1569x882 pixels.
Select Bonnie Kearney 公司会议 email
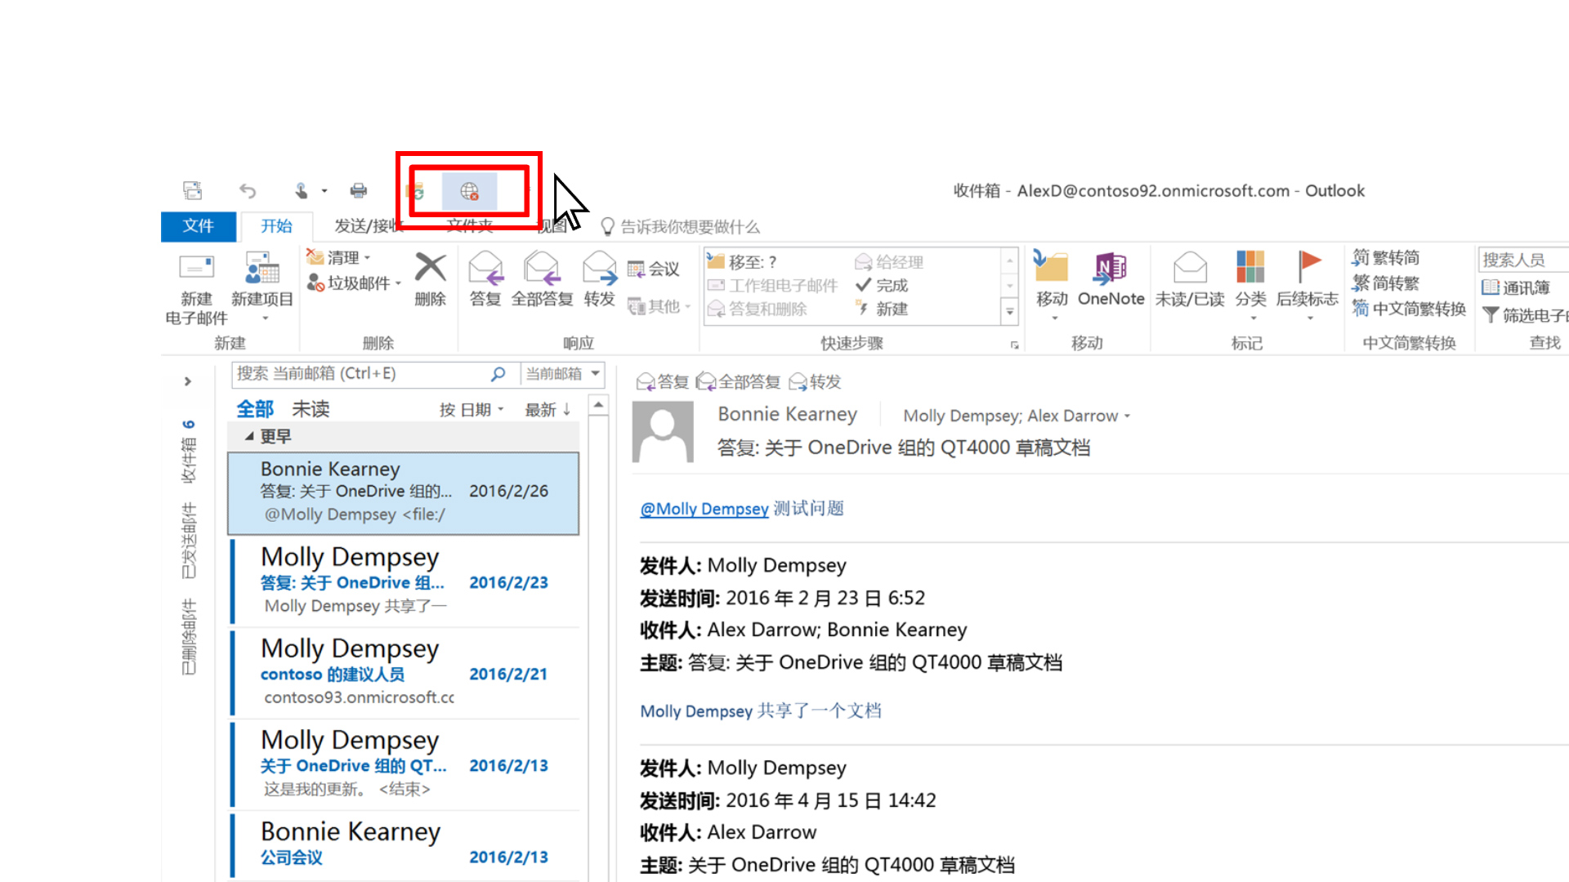[405, 846]
